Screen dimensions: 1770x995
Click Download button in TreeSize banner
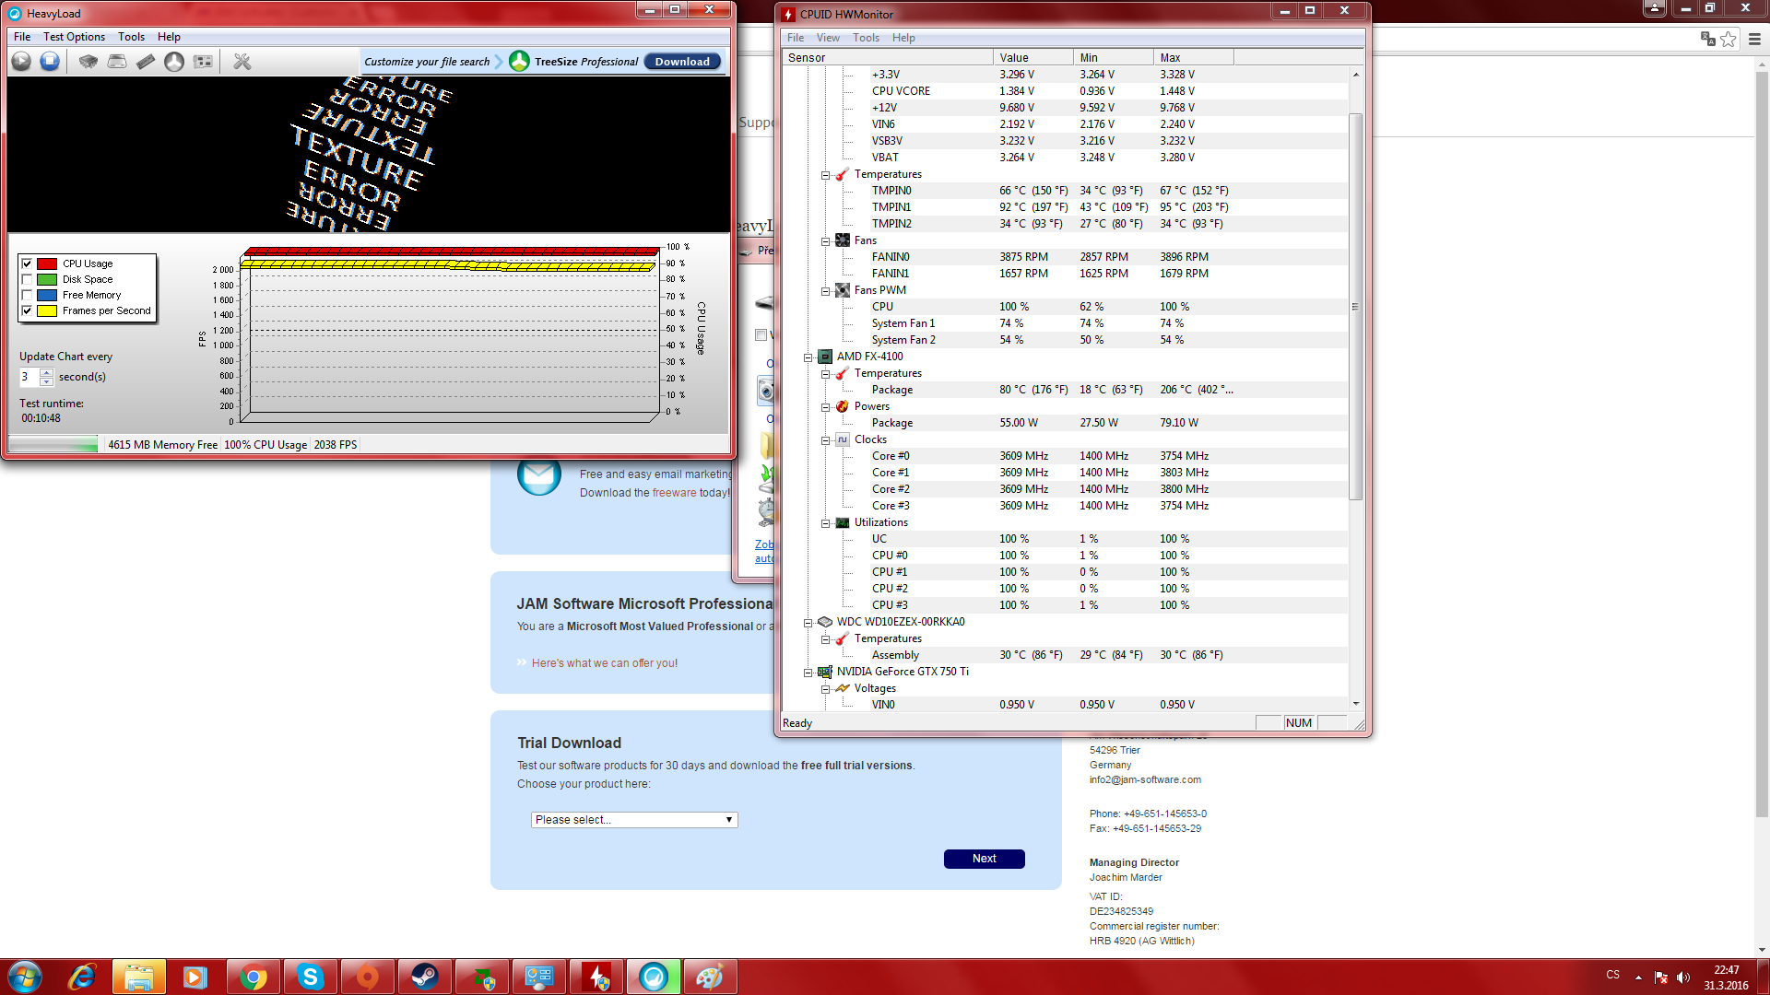coord(682,62)
